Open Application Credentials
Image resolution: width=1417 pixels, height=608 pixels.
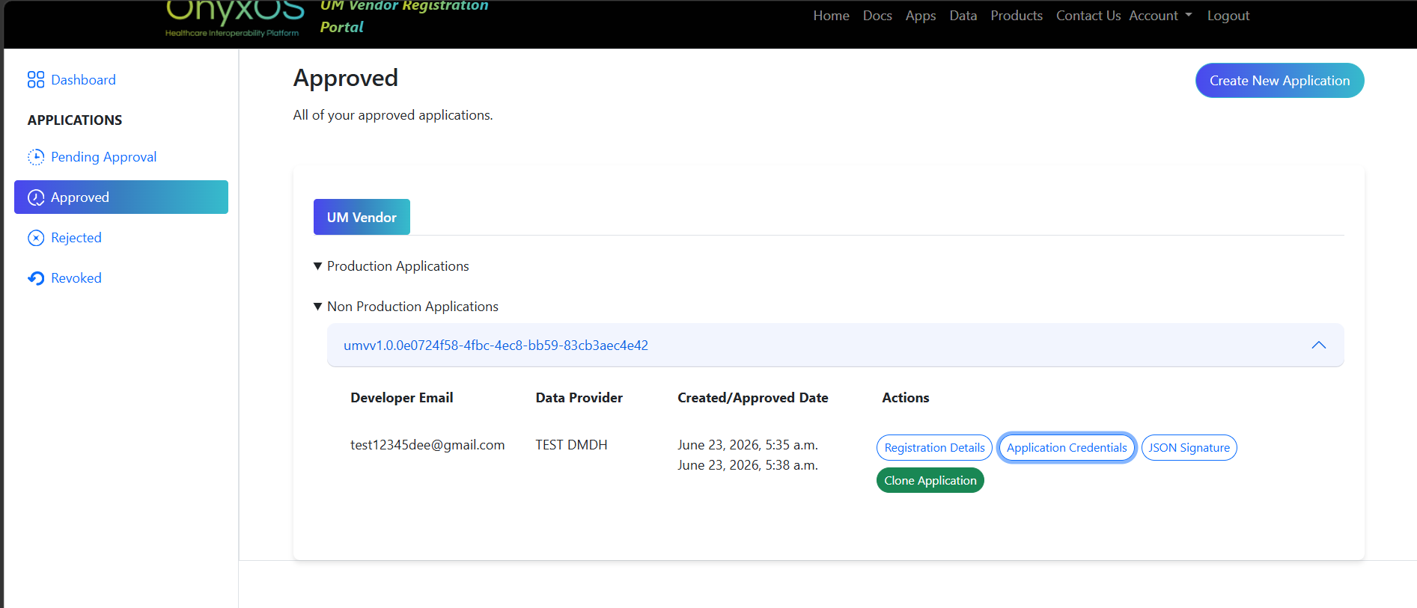coord(1067,448)
